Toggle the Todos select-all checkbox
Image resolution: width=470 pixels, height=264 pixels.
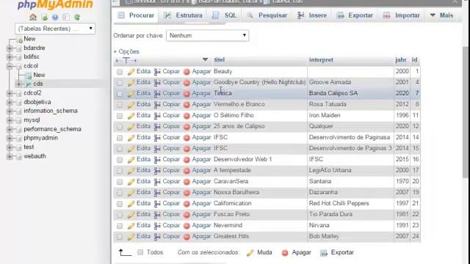click(x=140, y=252)
